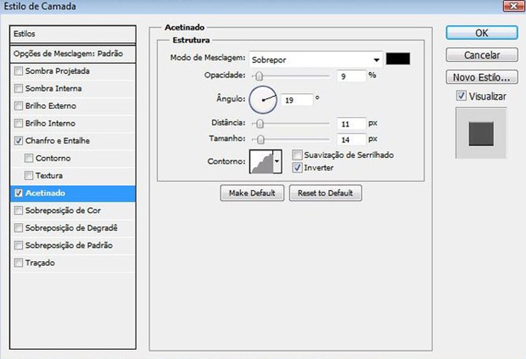Image resolution: width=526 pixels, height=359 pixels.
Task: Click the Opacidade value field
Action: pyautogui.click(x=351, y=76)
